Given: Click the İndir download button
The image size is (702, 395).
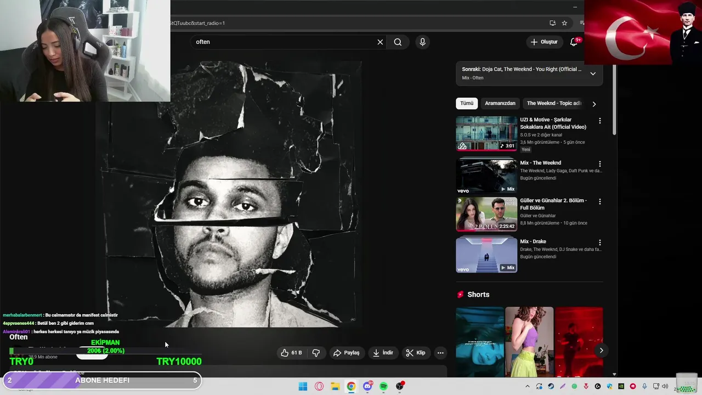Looking at the screenshot, I should (383, 353).
